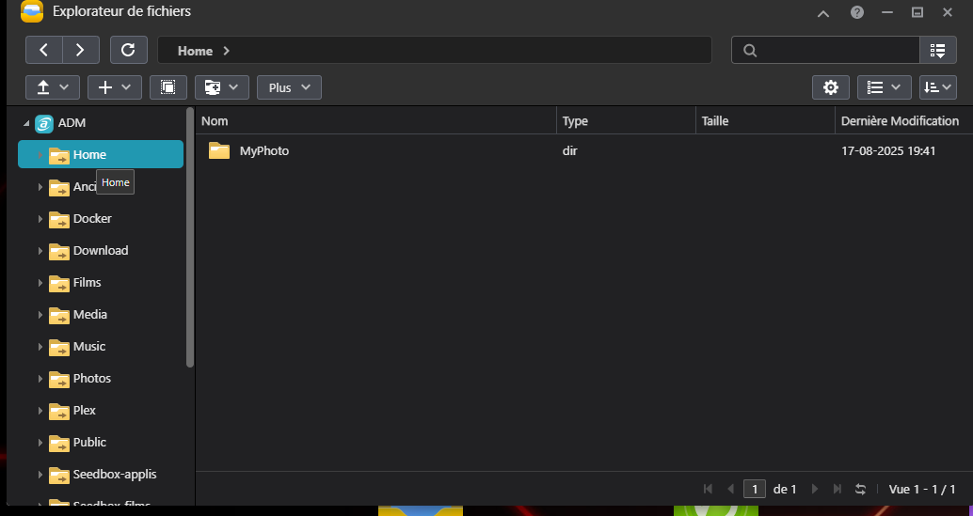Click the sidebar vertical scrollbar
Image resolution: width=973 pixels, height=516 pixels.
190,239
